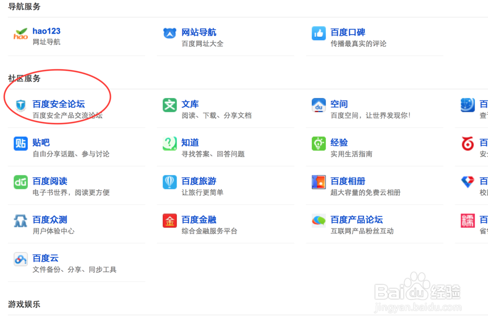Click the blue globe icon beside 空间 row
This screenshot has height=324, width=488.
click(468, 105)
